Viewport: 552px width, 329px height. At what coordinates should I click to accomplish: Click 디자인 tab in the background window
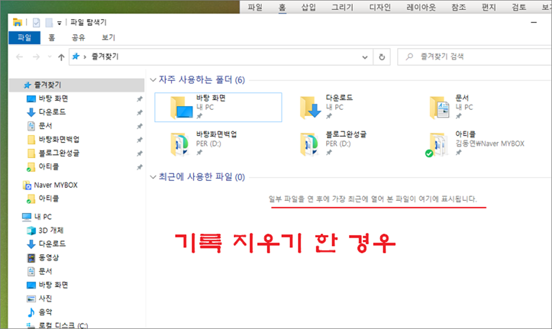pyautogui.click(x=380, y=7)
